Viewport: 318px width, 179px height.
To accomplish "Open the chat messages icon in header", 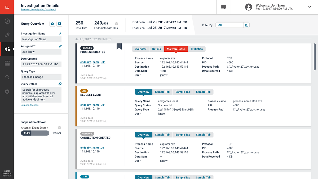I will [224, 7].
